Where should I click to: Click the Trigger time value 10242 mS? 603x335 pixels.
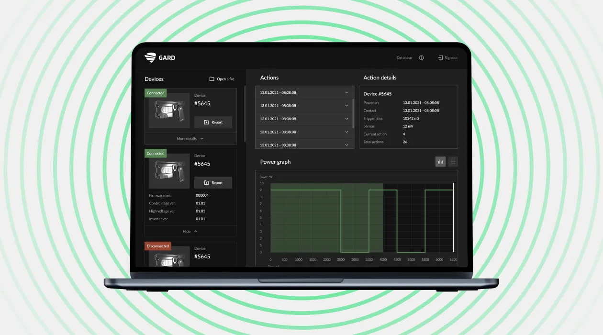[x=411, y=118]
